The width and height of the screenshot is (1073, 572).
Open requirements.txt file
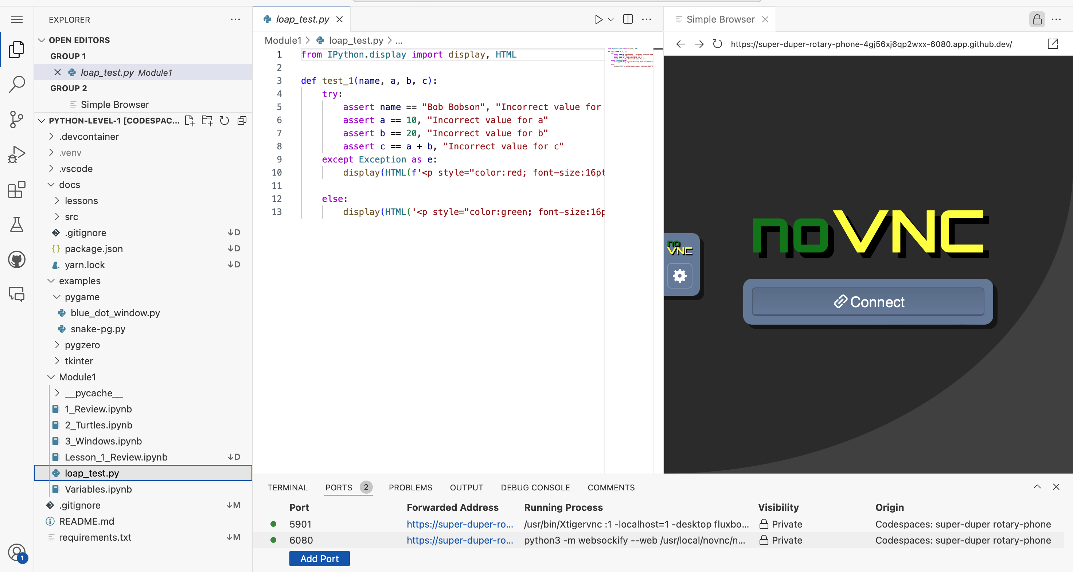tap(95, 537)
